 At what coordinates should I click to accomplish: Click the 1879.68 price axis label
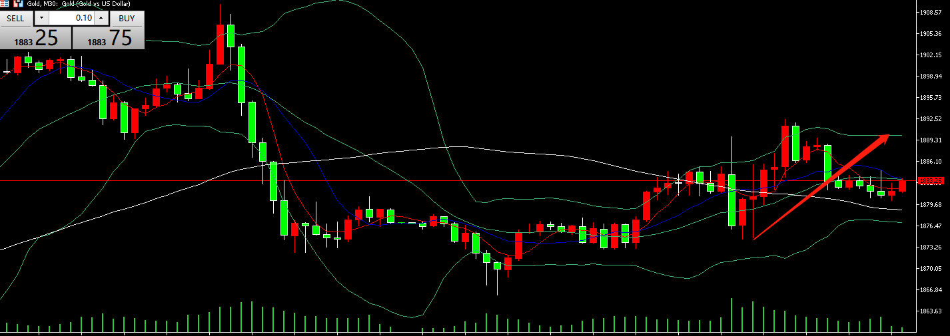click(929, 204)
